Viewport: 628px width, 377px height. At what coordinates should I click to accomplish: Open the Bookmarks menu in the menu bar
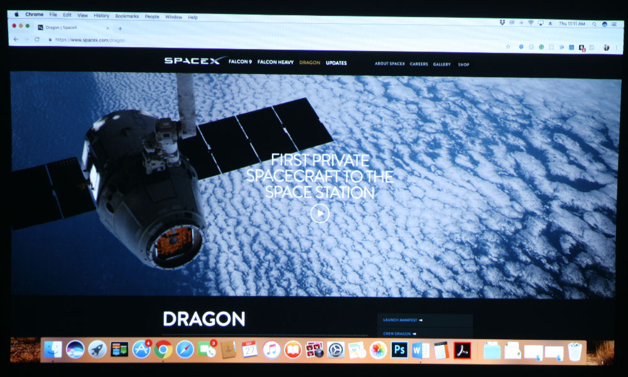[x=127, y=16]
